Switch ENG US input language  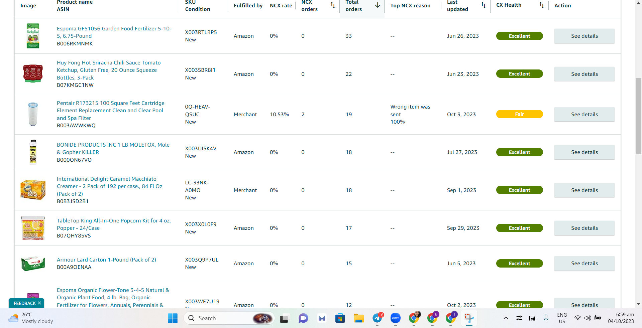pyautogui.click(x=562, y=318)
